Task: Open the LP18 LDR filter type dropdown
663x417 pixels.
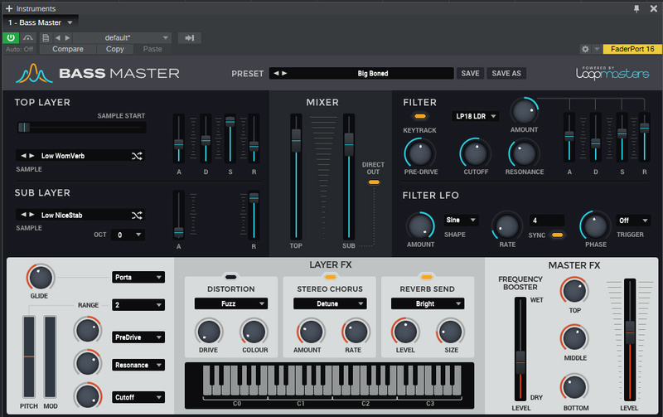Action: [476, 116]
